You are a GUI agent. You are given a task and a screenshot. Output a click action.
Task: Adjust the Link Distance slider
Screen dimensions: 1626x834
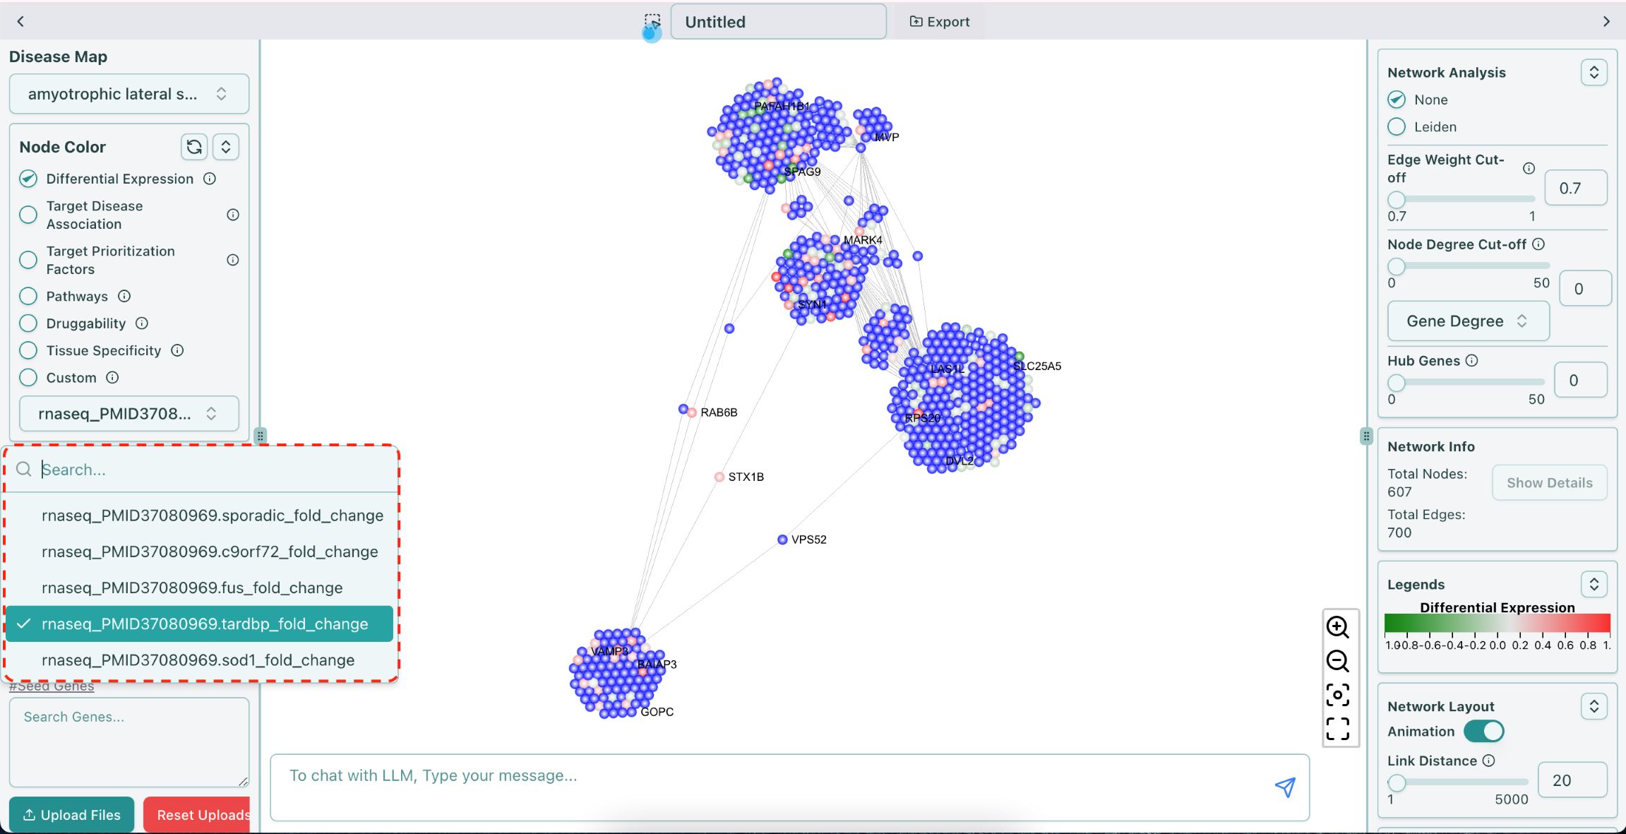coord(1397,782)
